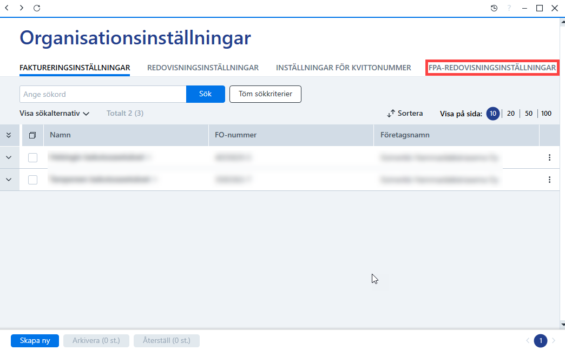Go back with the left arrow icon
The height and width of the screenshot is (350, 565).
coord(6,8)
